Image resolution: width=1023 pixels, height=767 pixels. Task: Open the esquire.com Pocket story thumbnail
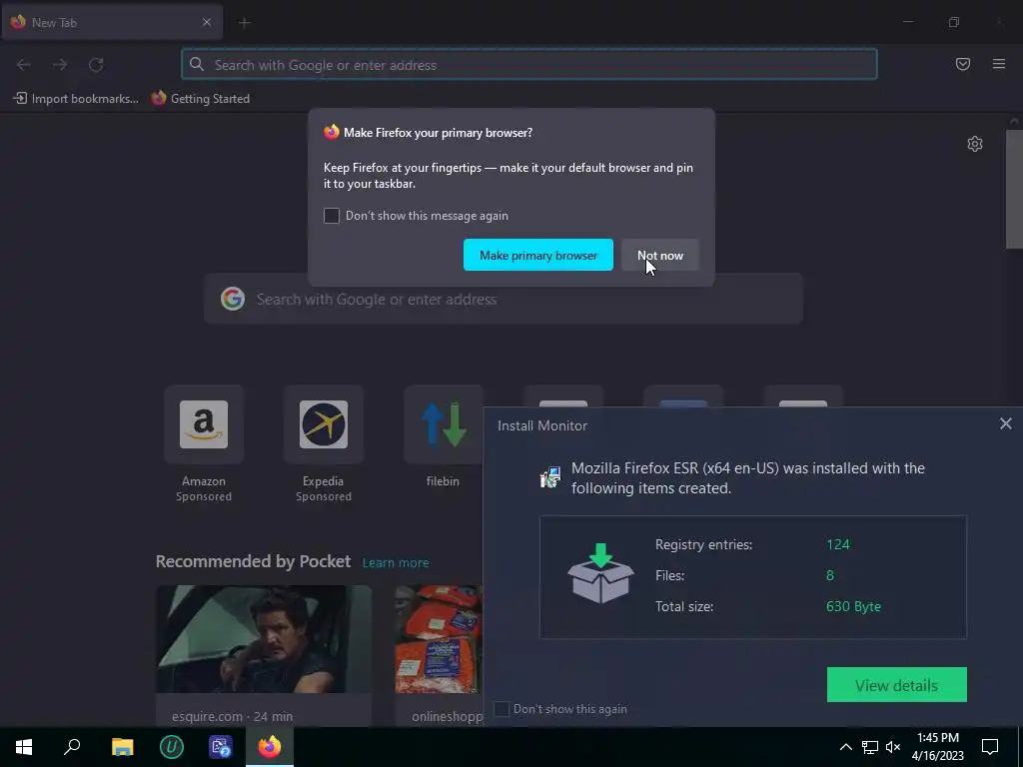pyautogui.click(x=264, y=638)
